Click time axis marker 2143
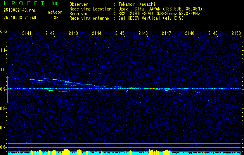244x155 pixels. click(x=73, y=33)
